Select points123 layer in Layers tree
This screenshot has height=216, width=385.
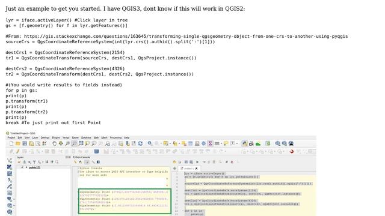click(x=34, y=167)
